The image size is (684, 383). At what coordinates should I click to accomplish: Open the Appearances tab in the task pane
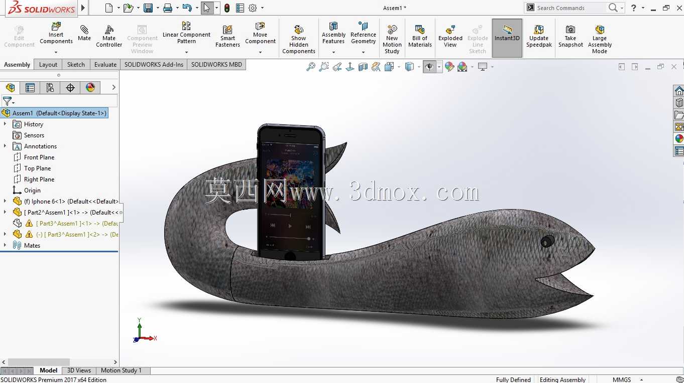point(679,139)
